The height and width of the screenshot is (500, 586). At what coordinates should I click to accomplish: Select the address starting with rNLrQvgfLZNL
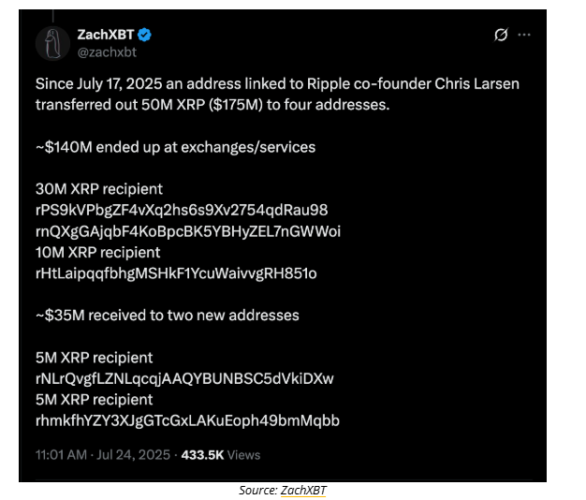pos(184,378)
